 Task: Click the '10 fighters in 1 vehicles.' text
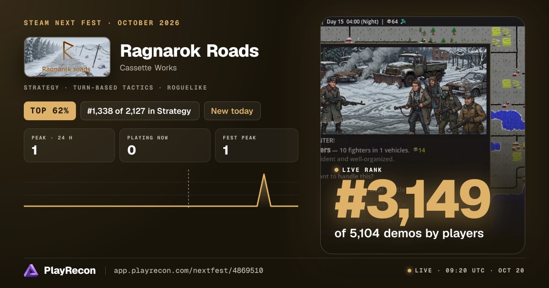374,150
